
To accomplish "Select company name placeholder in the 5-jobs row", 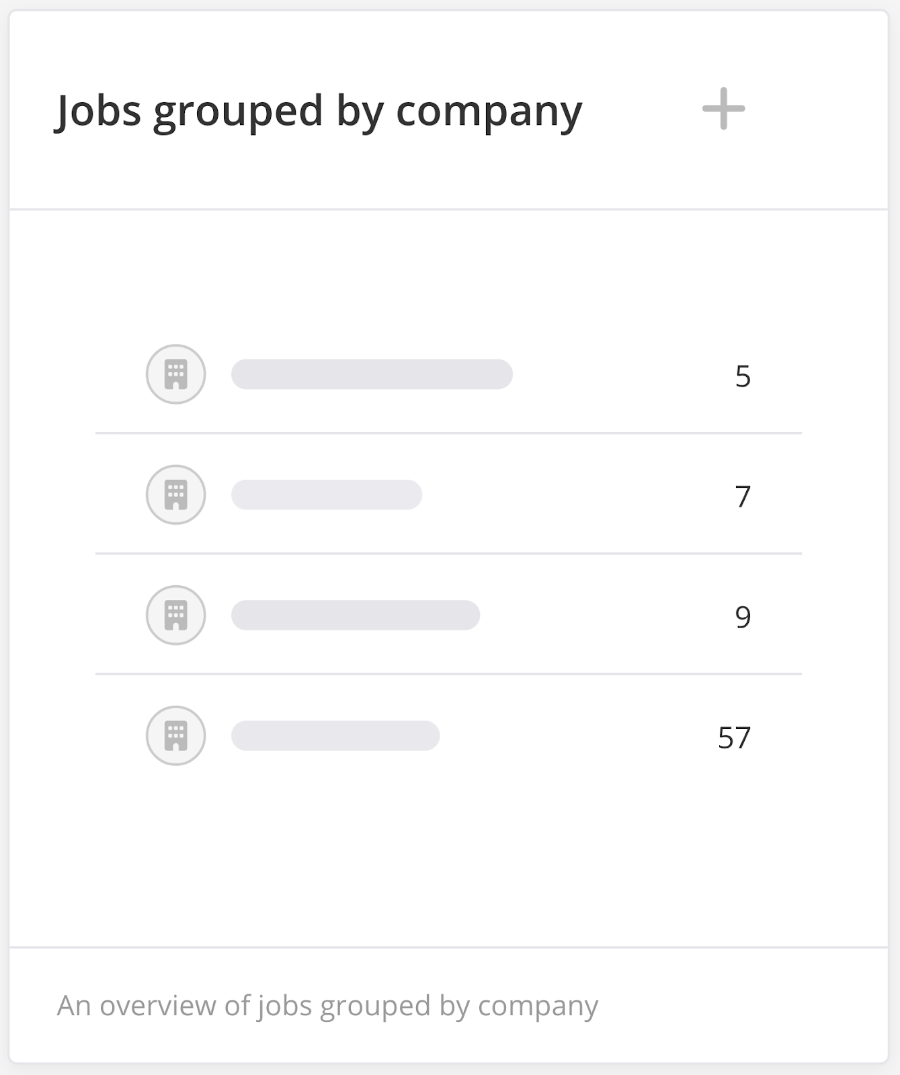I will click(x=372, y=374).
